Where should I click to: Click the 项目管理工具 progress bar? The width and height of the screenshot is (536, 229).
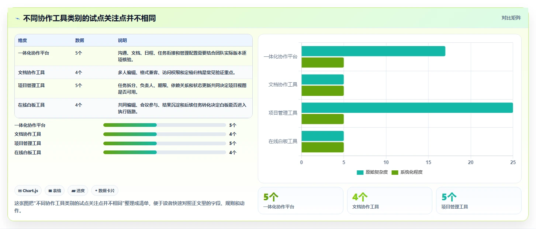click(x=165, y=143)
